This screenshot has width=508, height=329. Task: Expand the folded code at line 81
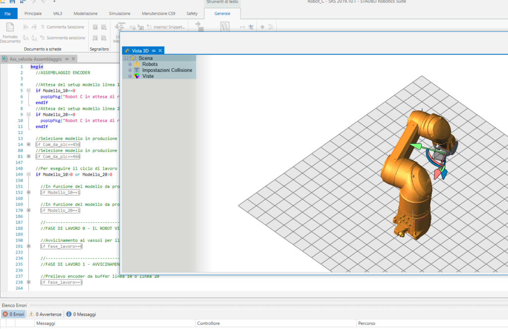[x=28, y=156]
